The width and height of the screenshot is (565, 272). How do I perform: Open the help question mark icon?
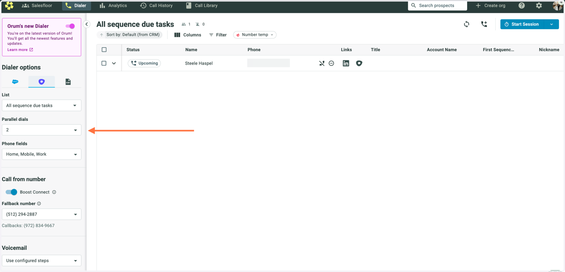[x=522, y=6]
